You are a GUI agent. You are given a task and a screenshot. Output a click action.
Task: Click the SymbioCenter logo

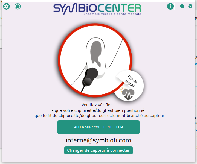[x=97, y=9]
